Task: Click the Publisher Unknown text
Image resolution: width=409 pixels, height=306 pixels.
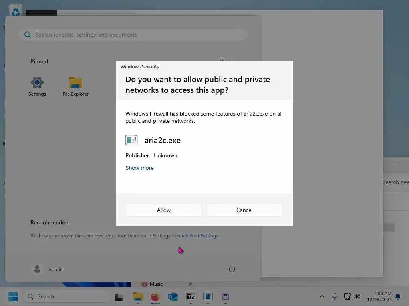Action: tap(151, 155)
